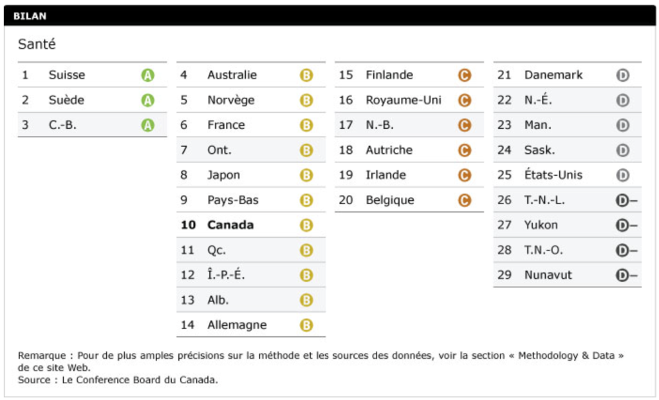Image resolution: width=659 pixels, height=400 pixels.
Task: Click the BILAN header tab
Action: point(30,16)
